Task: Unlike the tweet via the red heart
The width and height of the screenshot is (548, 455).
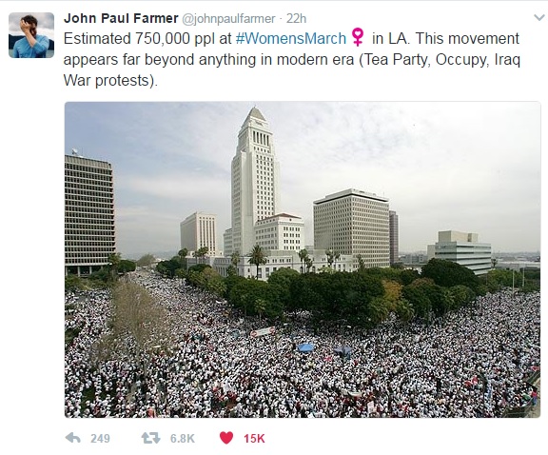Action: tap(226, 438)
